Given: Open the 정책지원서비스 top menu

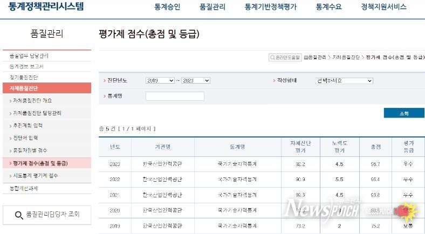Looking at the screenshot, I should point(383,7).
